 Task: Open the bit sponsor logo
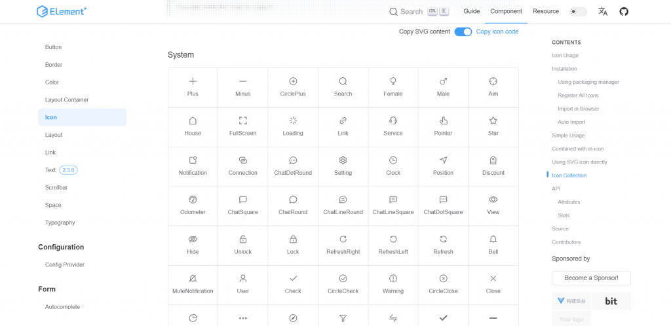tap(611, 301)
